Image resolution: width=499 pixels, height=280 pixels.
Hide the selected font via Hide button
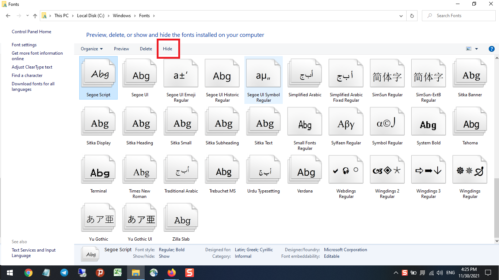pyautogui.click(x=168, y=49)
